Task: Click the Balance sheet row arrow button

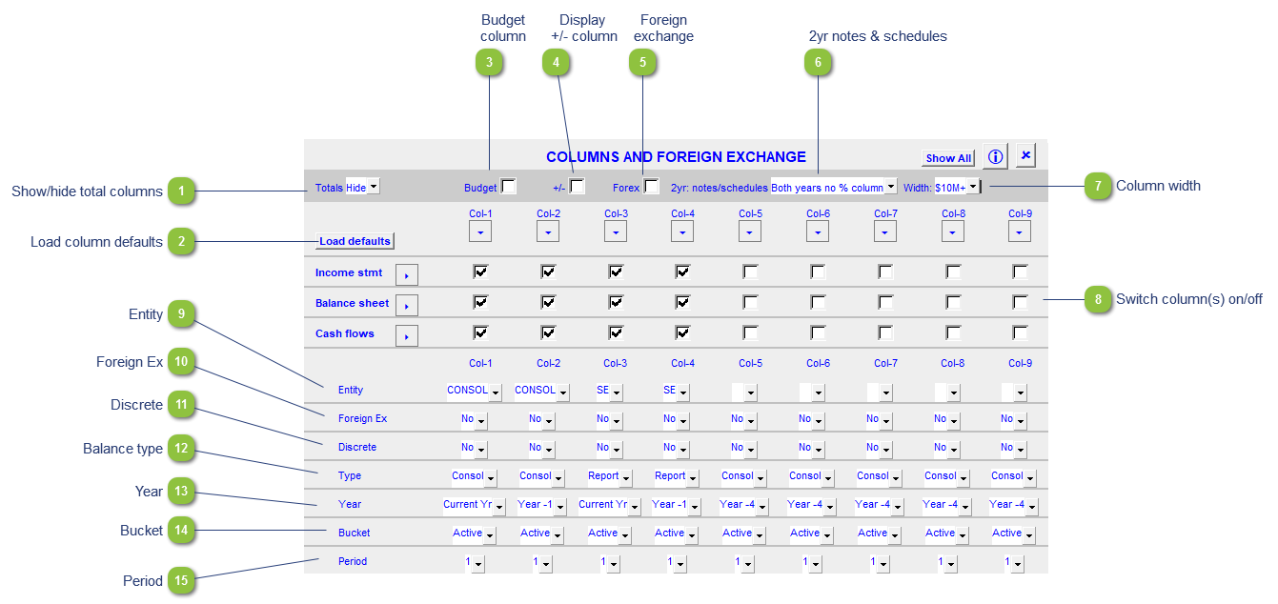Action: (407, 306)
